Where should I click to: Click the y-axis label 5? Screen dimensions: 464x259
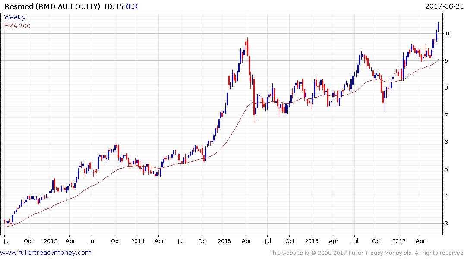tap(446, 169)
